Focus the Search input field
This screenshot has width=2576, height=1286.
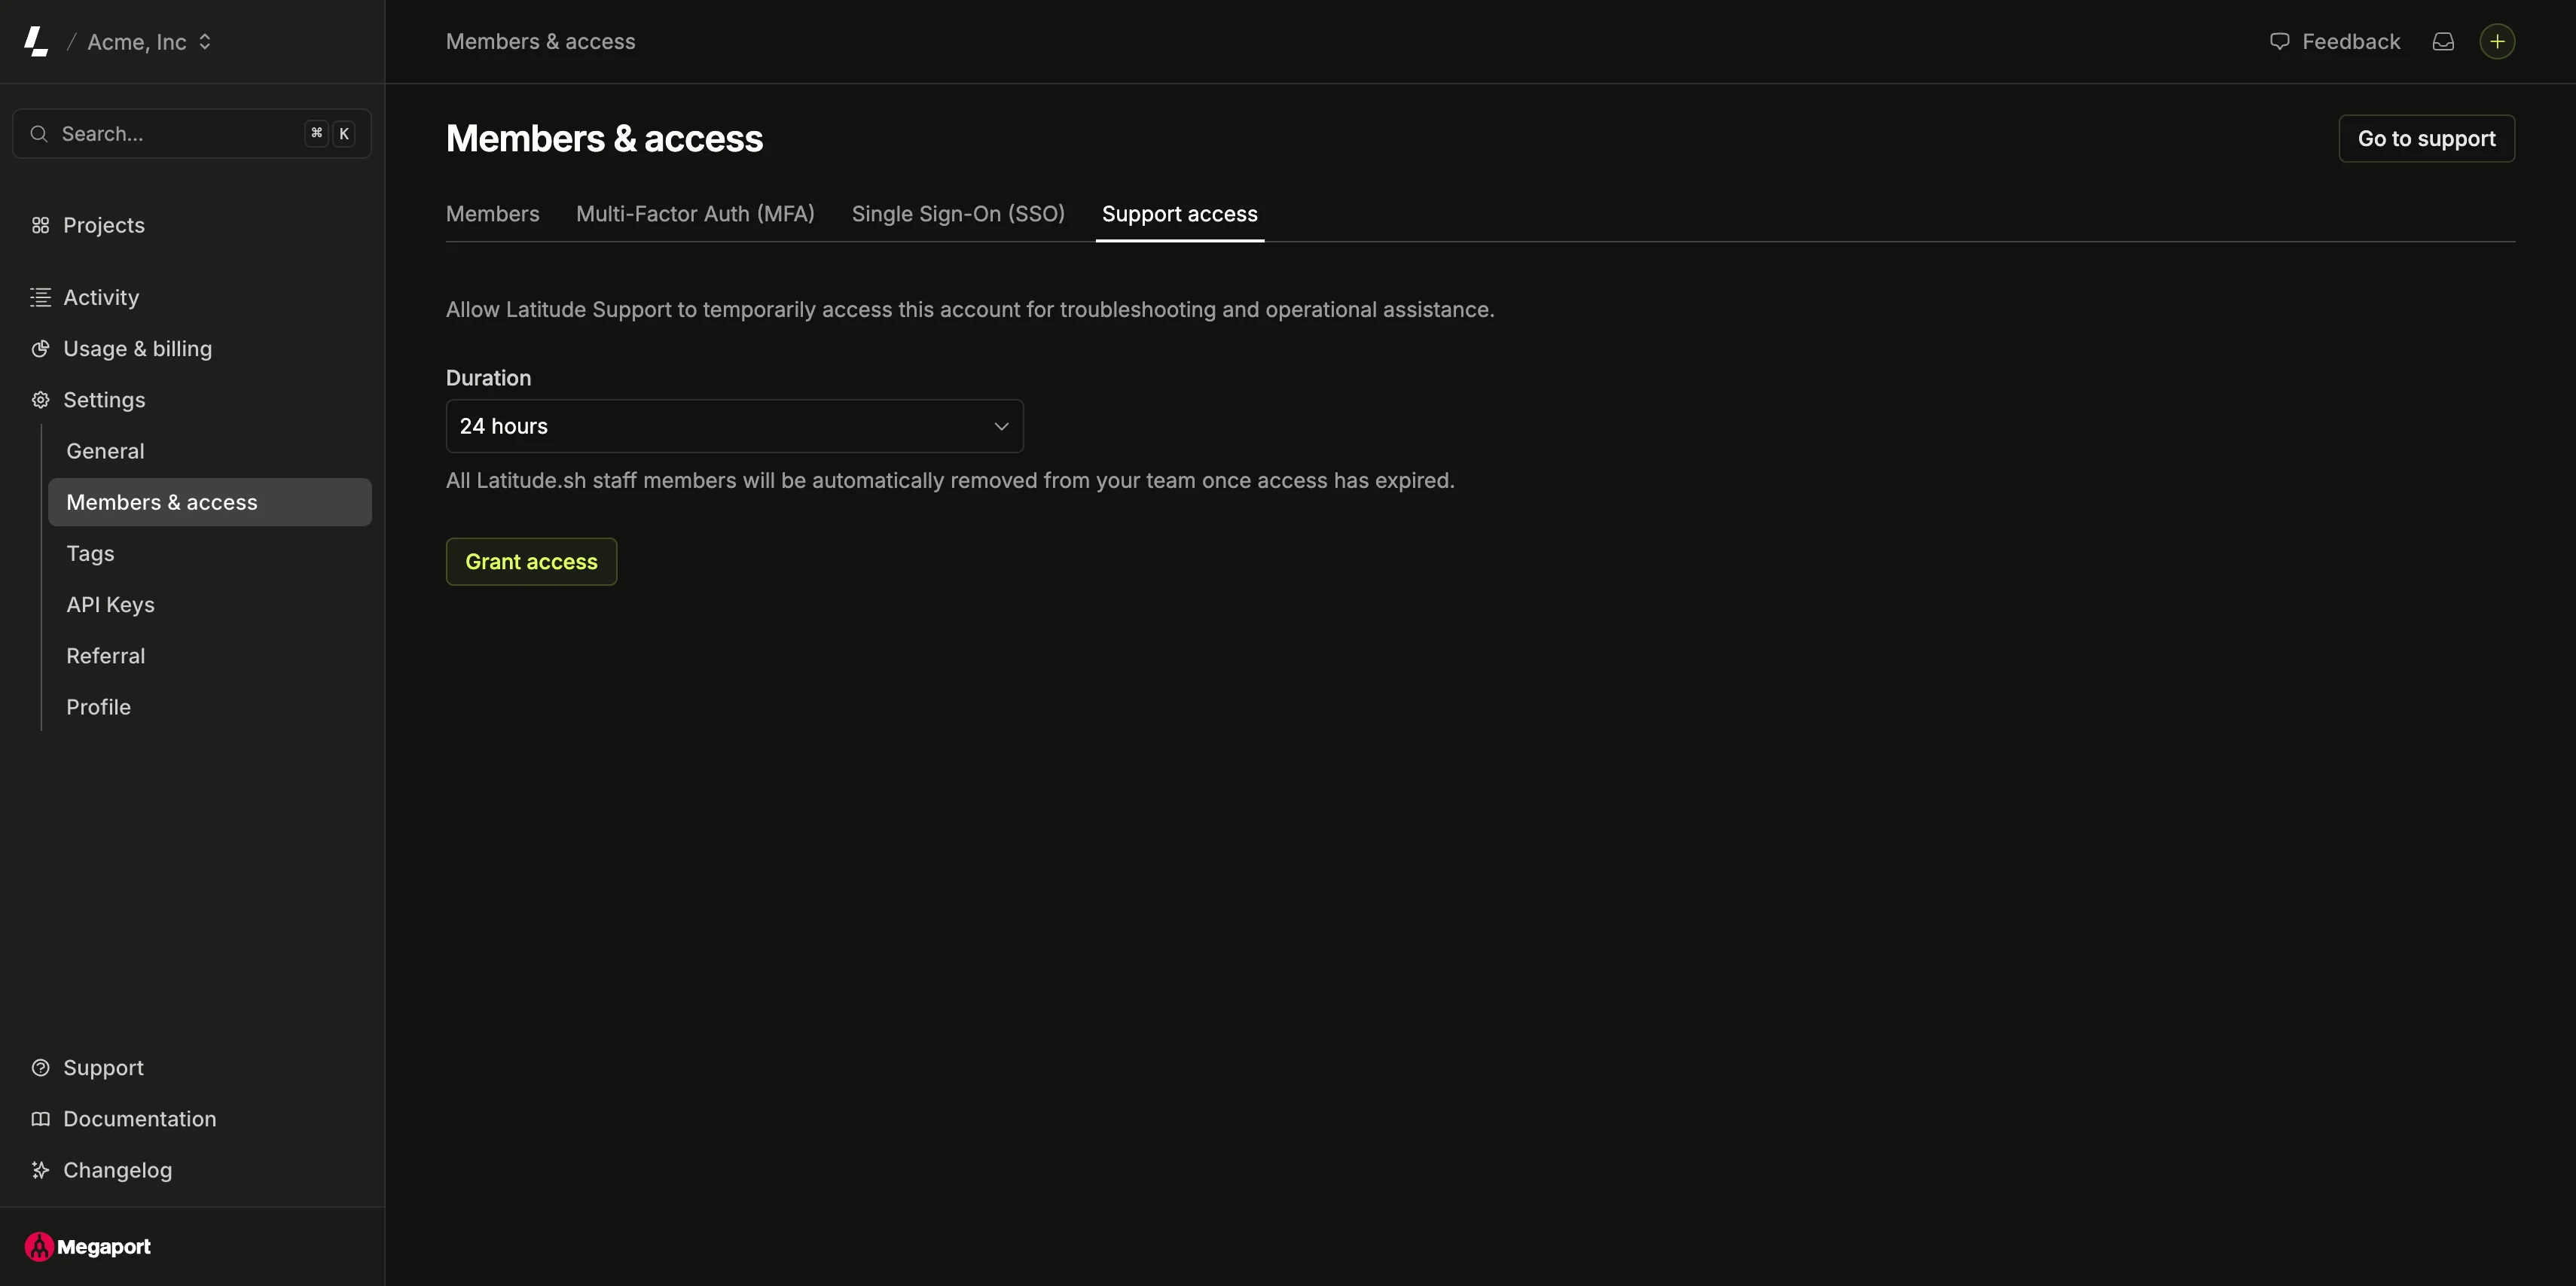tap(191, 134)
